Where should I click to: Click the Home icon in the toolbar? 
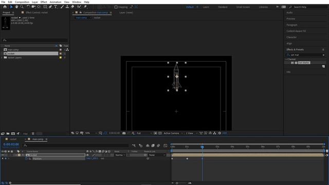pos(5,7)
